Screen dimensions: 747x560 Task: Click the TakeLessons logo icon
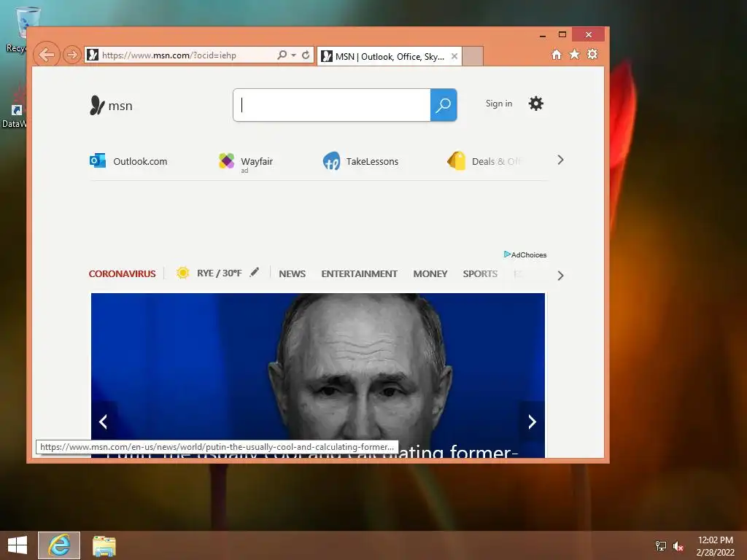tap(332, 161)
